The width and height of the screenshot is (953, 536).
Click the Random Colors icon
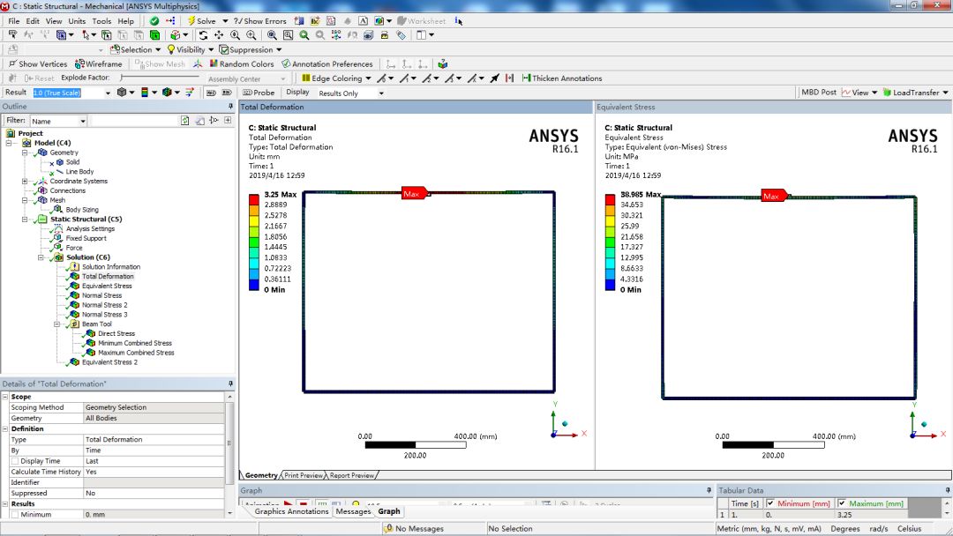(x=214, y=63)
